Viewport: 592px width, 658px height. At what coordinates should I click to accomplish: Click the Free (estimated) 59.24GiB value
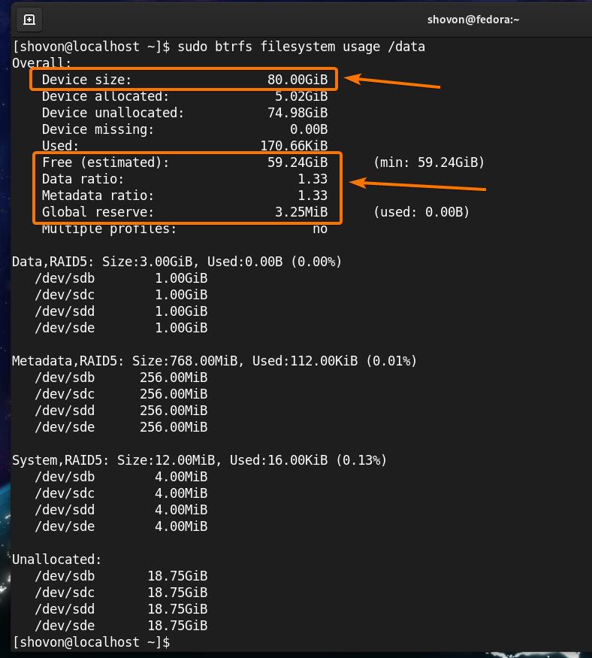point(298,162)
